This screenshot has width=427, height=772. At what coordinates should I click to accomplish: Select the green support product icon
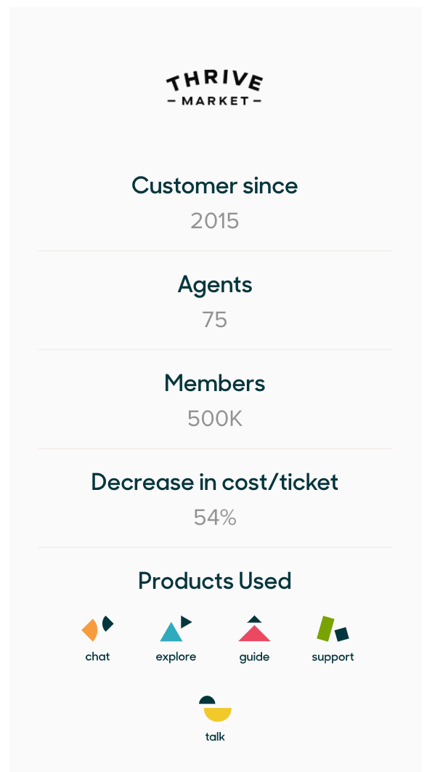(333, 629)
